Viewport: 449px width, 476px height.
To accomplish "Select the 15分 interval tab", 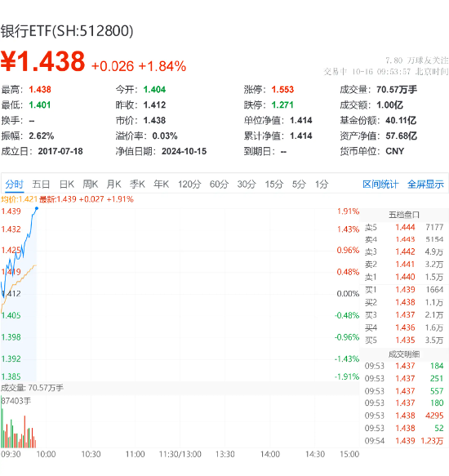I will click(x=274, y=184).
